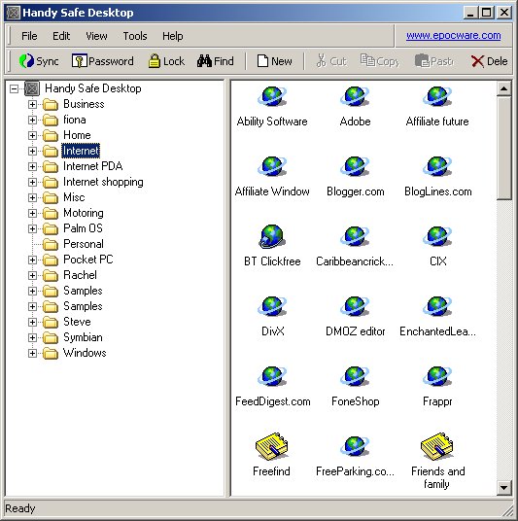Select the DMOZ editor entry icon
The height and width of the screenshot is (521, 518).
click(355, 306)
